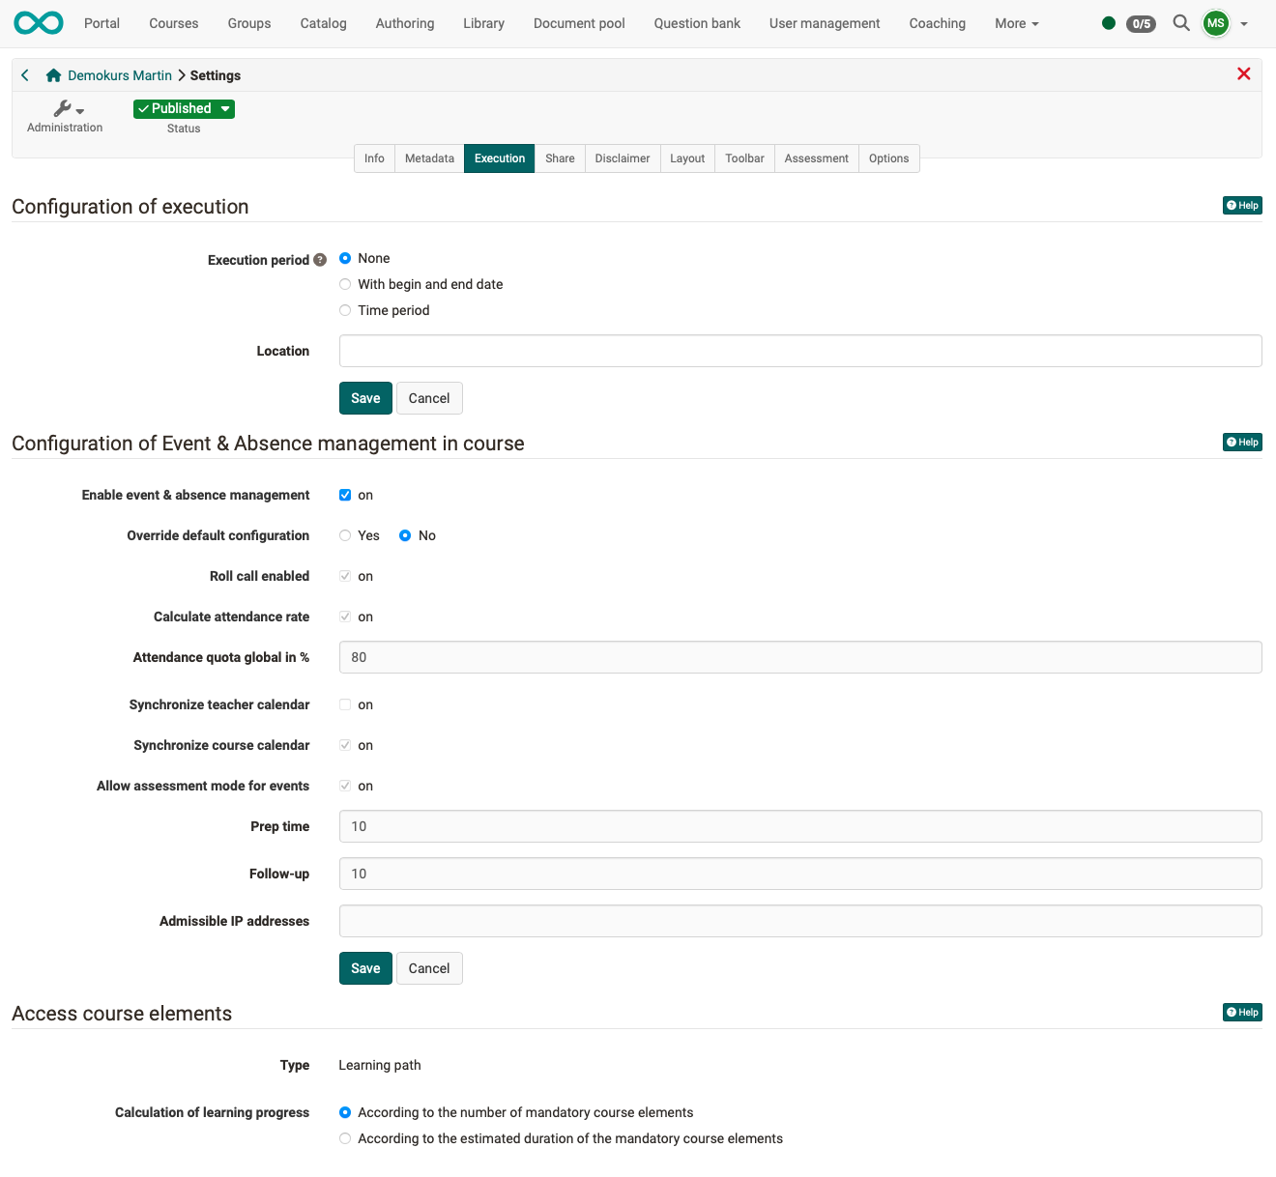
Task: Click the home icon beside Demokurs Martin
Action: 54,75
